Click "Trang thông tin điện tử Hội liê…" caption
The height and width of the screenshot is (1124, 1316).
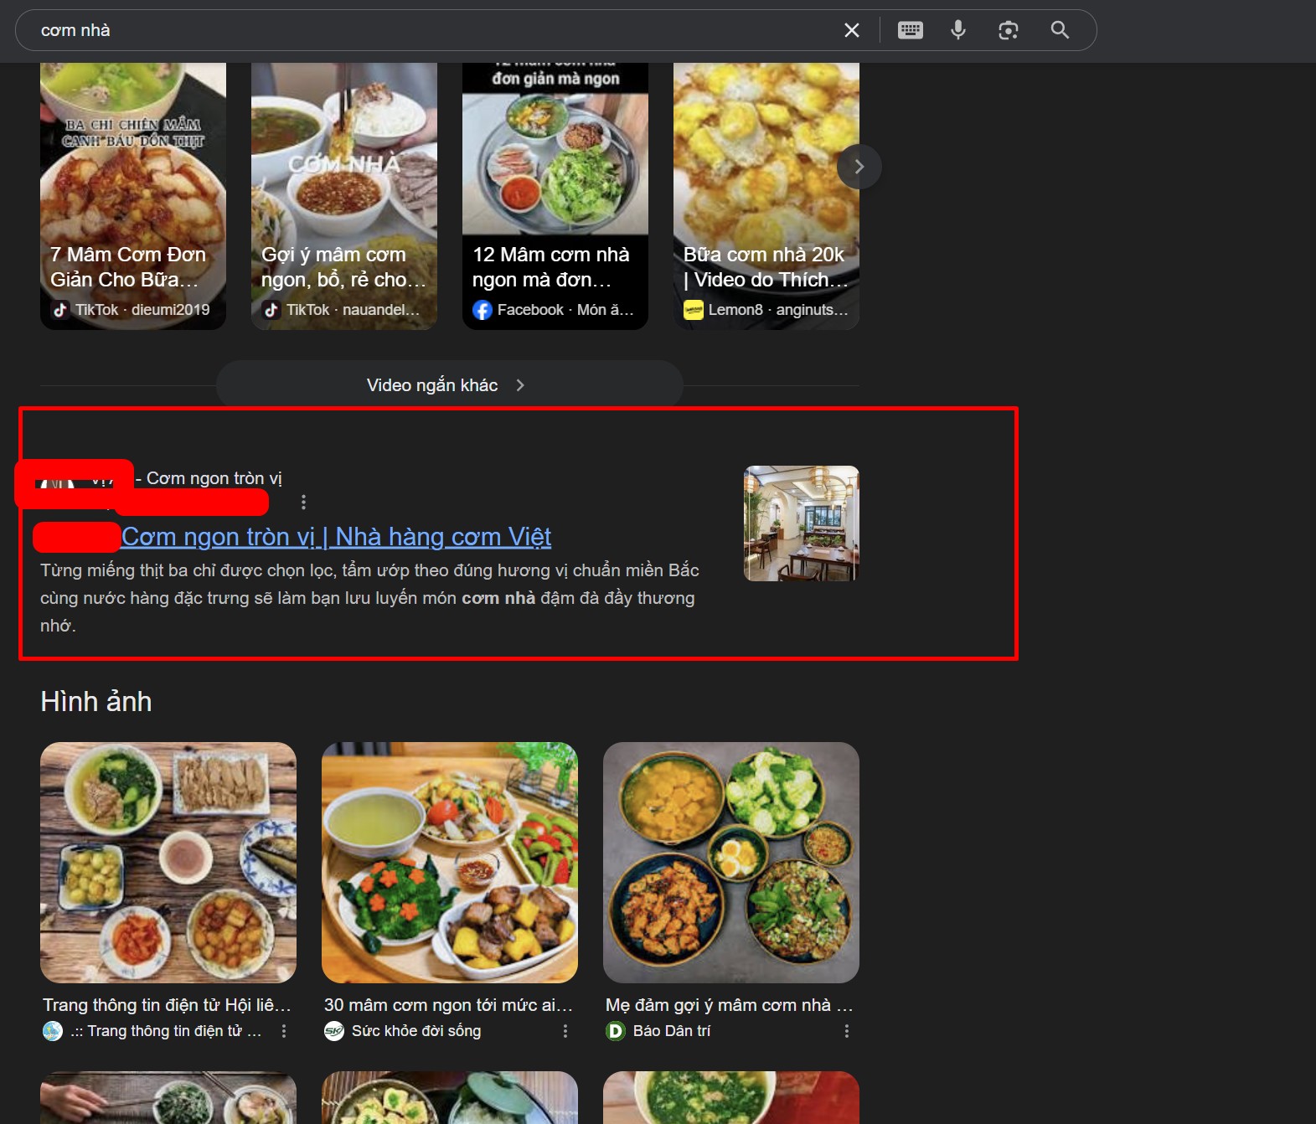coord(168,1005)
